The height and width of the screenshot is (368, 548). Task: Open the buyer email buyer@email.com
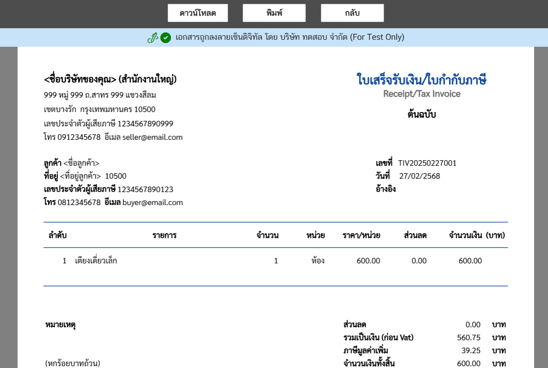coord(153,202)
